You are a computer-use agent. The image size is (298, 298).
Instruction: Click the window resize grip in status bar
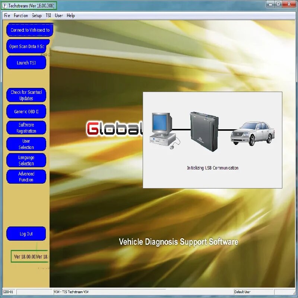pos(295,293)
